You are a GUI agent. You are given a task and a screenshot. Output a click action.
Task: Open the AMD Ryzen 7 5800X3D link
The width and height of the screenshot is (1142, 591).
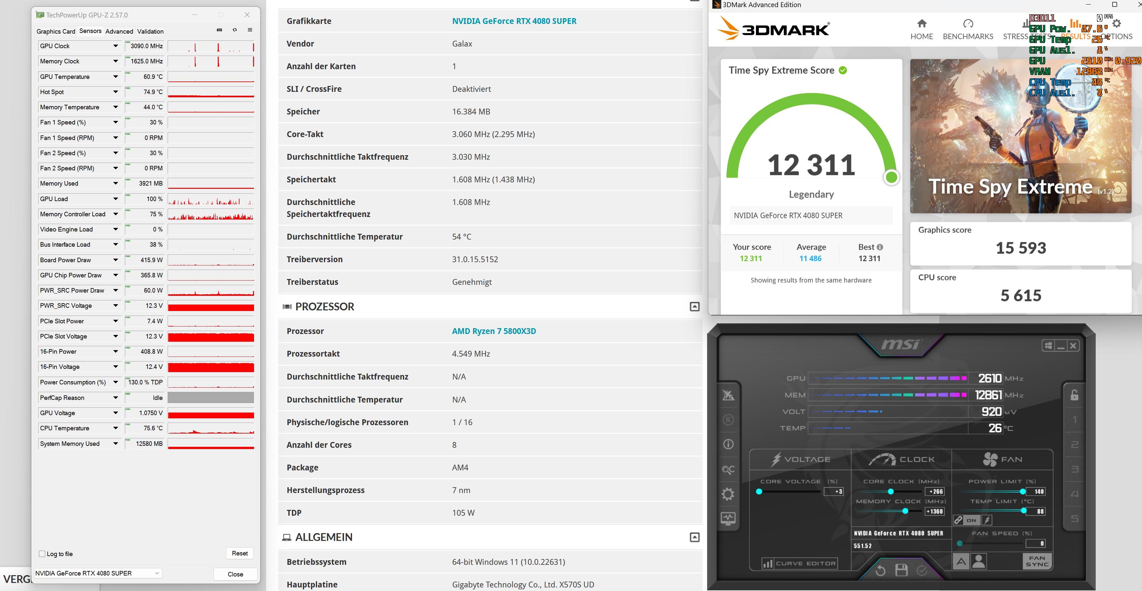[x=494, y=331]
